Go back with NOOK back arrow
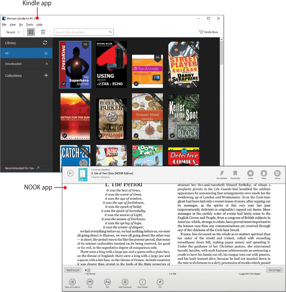This screenshot has height=292, width=286. [x=70, y=173]
